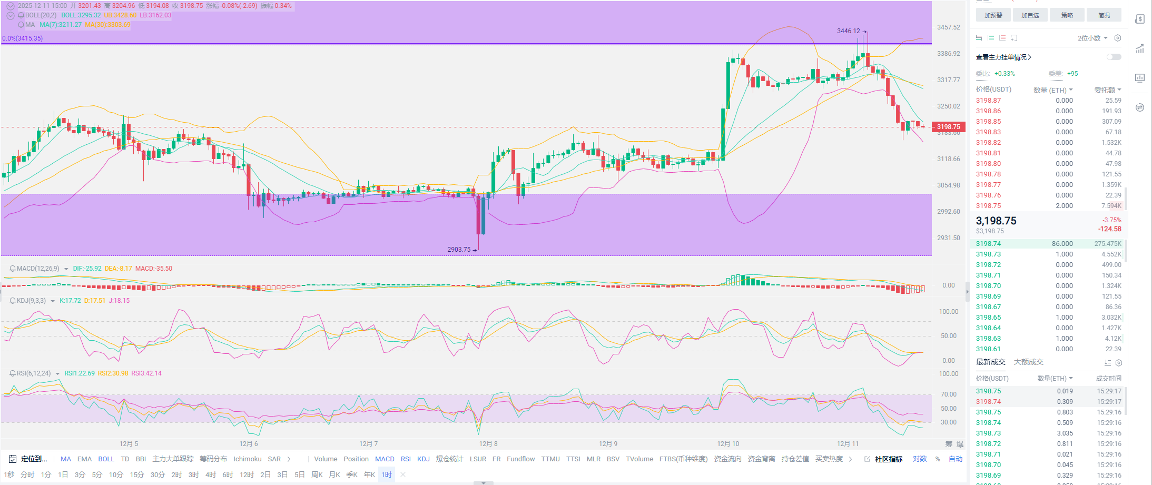Image resolution: width=1152 pixels, height=485 pixels.
Task: Click the dollar note icon in right sidebar
Action: click(1140, 19)
